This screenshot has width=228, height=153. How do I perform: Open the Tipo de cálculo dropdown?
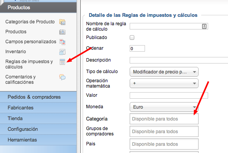[x=164, y=72]
